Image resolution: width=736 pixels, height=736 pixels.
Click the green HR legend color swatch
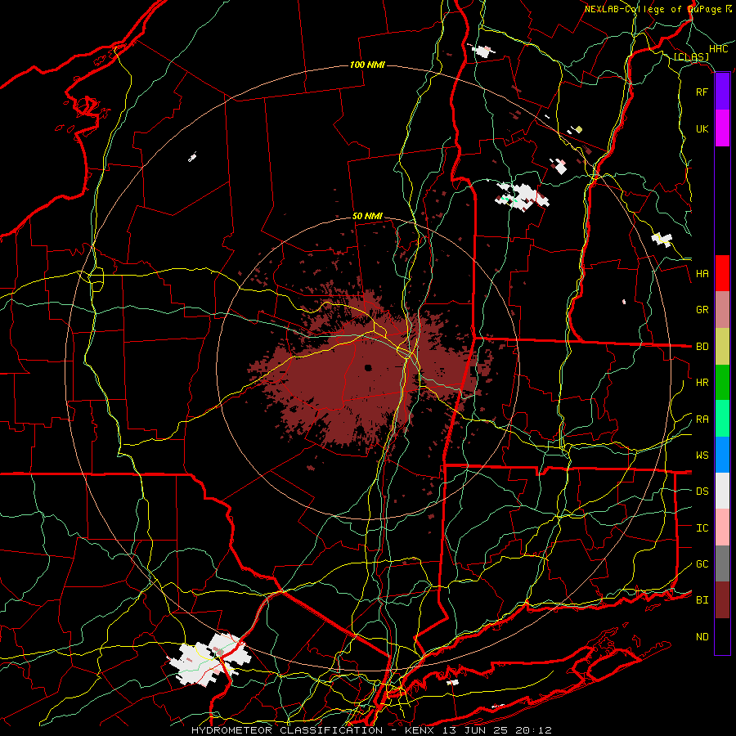point(722,382)
